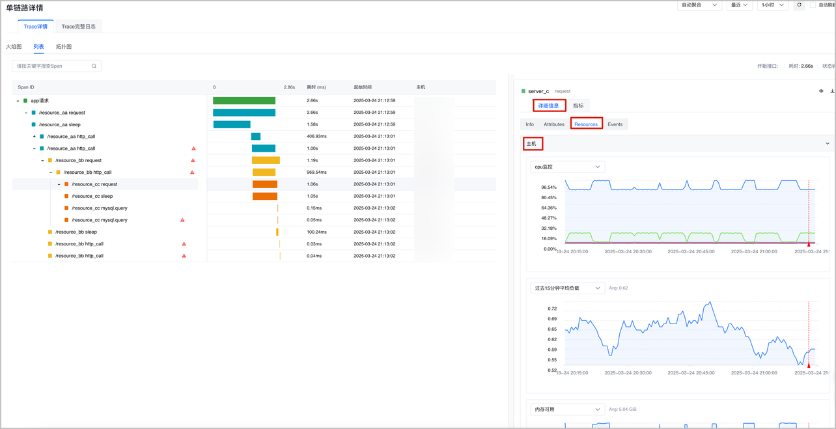Open the cpu监控 dropdown
Screen dimensions: 836x429
pos(568,167)
